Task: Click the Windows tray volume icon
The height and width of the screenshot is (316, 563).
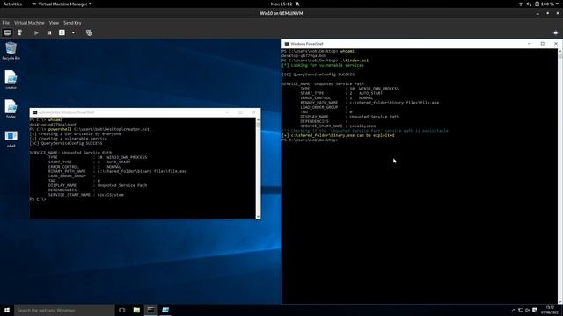Action: [x=528, y=310]
